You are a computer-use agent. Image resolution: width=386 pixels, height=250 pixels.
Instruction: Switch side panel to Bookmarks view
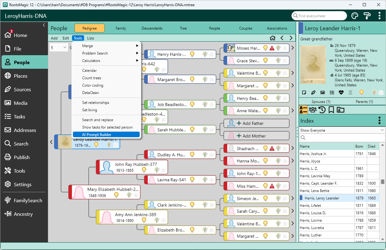(331, 109)
